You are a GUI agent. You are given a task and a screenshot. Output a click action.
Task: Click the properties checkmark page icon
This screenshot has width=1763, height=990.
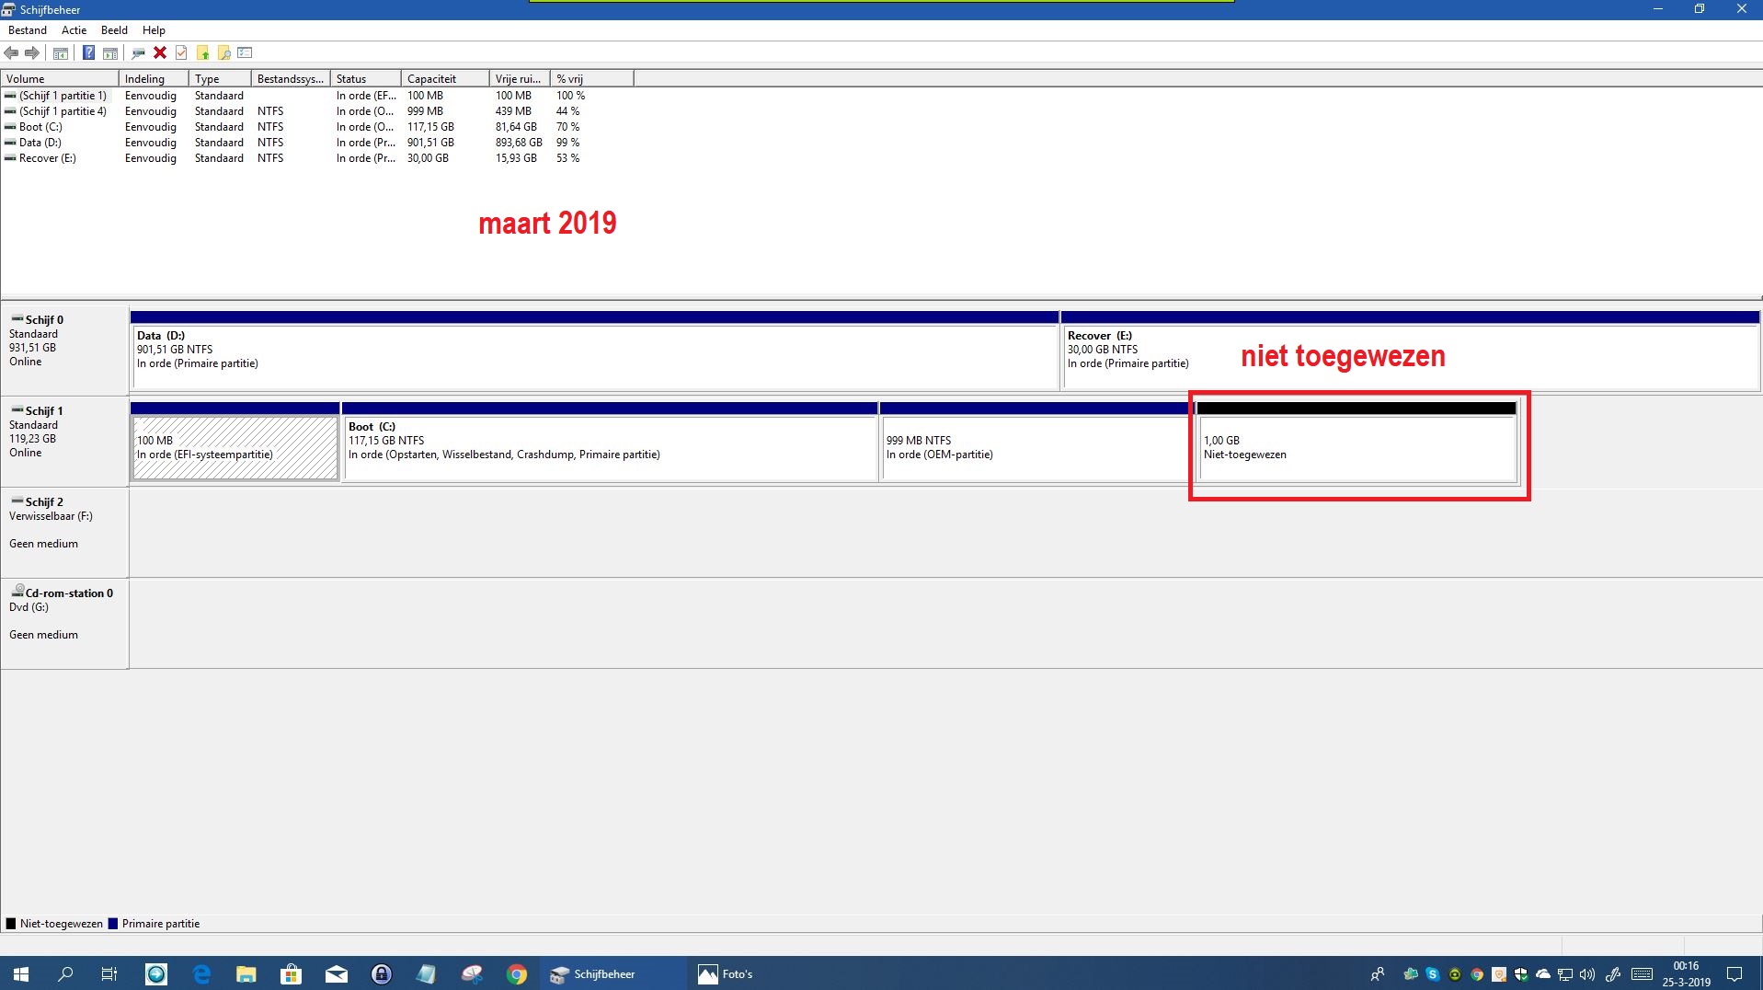[181, 53]
